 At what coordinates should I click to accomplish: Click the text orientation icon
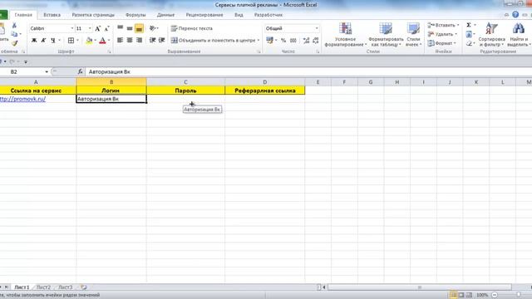tap(152, 28)
